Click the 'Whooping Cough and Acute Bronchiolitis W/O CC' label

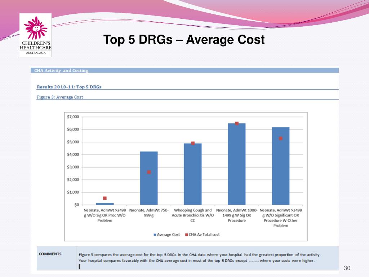[x=193, y=215]
